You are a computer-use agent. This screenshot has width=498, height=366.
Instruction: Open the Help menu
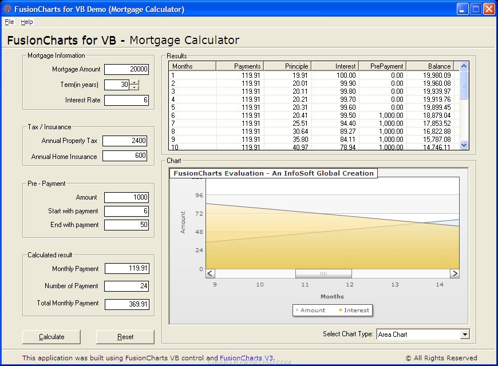click(x=27, y=22)
